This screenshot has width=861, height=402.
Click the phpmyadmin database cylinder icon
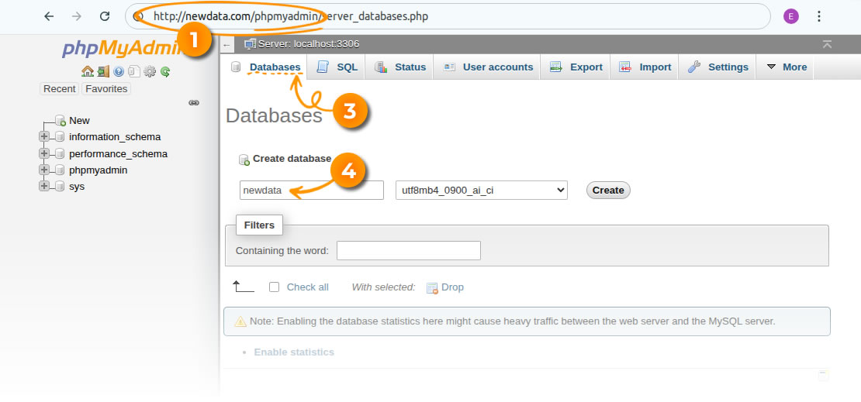click(60, 170)
